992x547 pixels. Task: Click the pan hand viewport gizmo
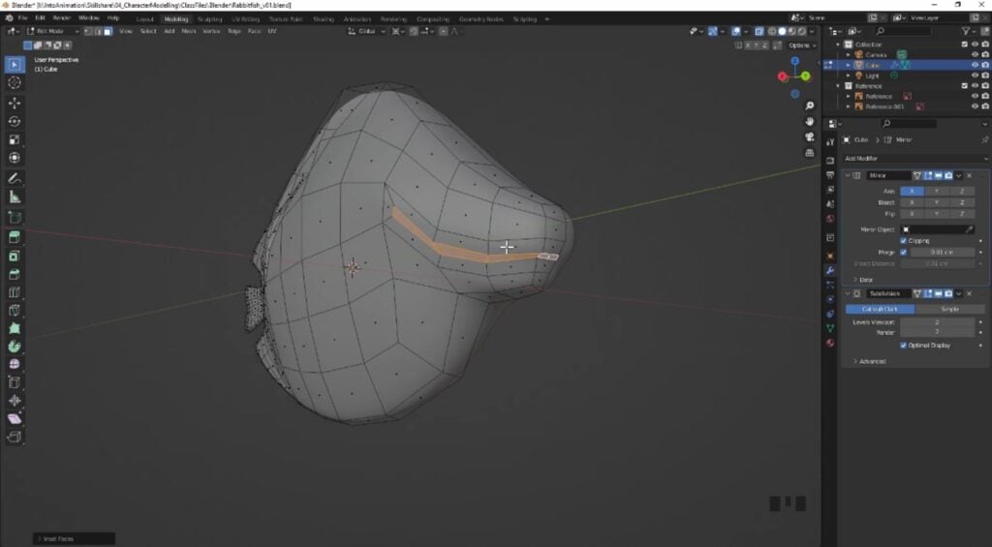click(x=810, y=121)
